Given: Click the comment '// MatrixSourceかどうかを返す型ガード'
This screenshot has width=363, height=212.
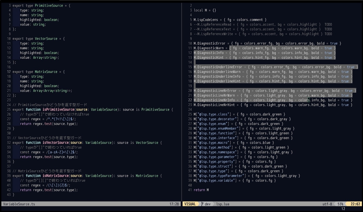Looking at the screenshot, I should [47, 171].
